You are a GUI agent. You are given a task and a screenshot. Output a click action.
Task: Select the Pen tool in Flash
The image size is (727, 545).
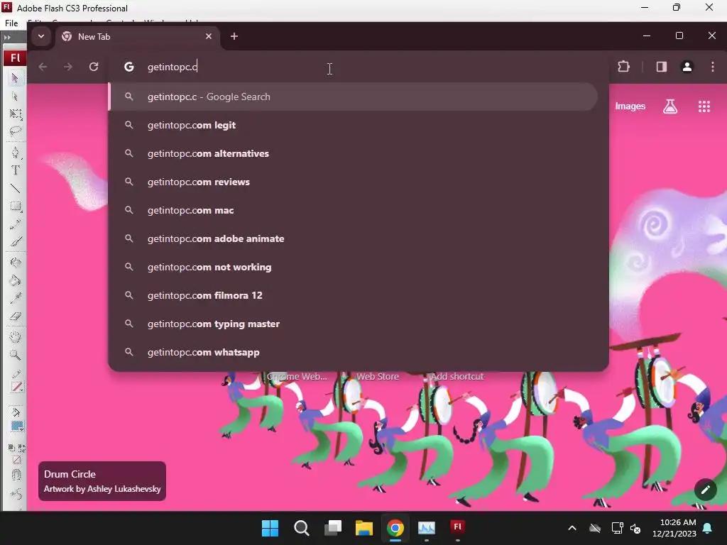click(15, 153)
